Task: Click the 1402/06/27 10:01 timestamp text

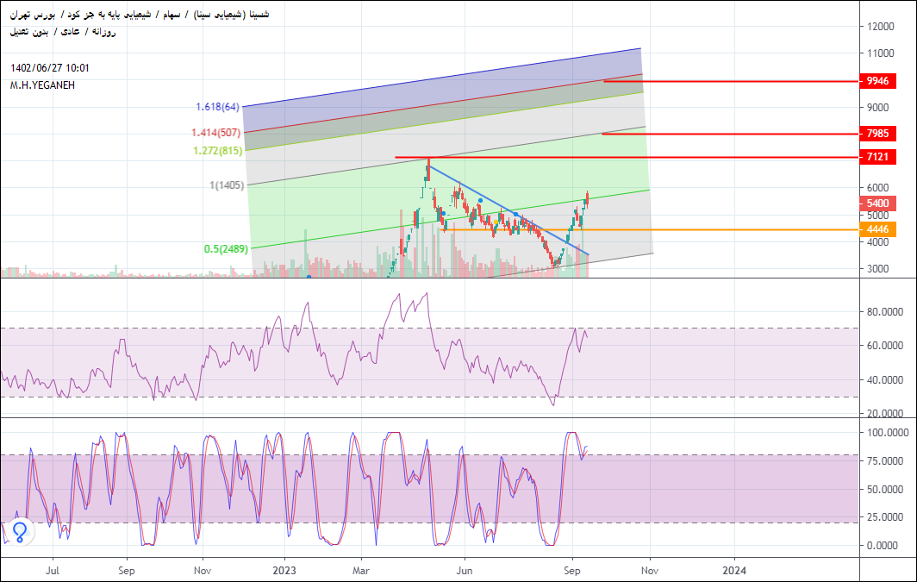Action: 50,68
